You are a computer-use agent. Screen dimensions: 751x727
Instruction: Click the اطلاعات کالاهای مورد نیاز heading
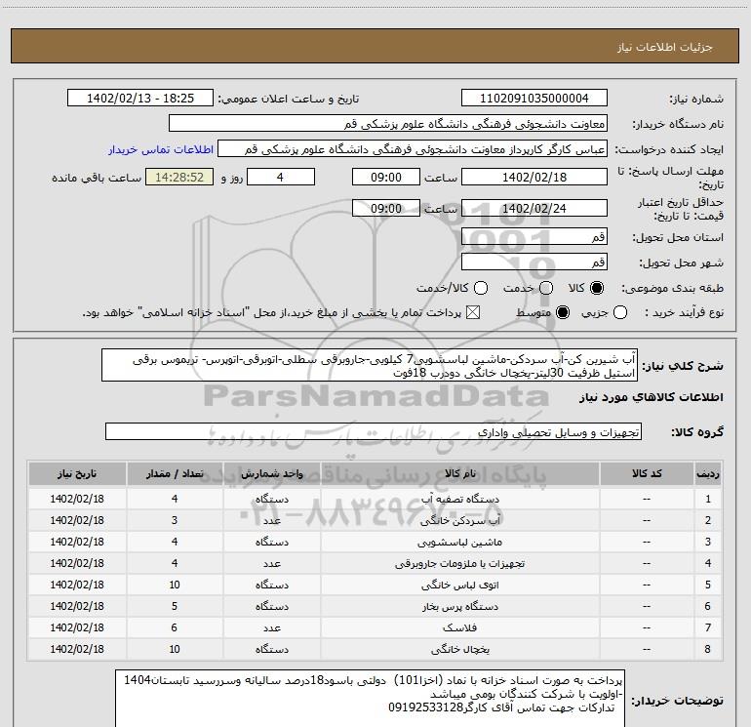(x=652, y=397)
